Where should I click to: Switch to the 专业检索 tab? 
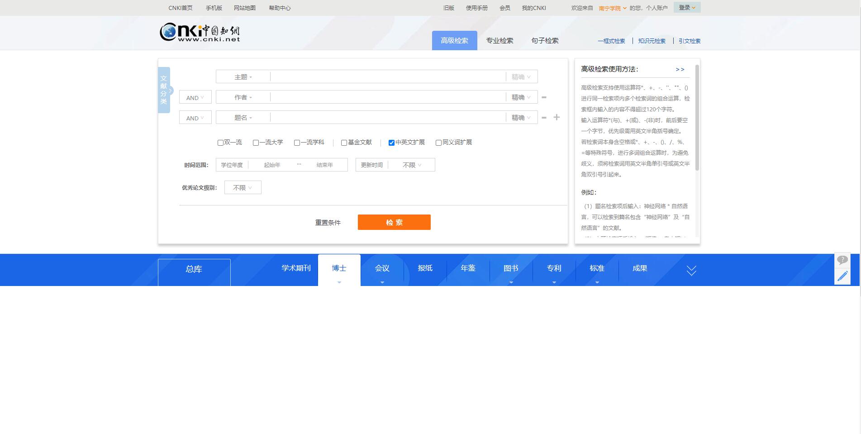(499, 41)
